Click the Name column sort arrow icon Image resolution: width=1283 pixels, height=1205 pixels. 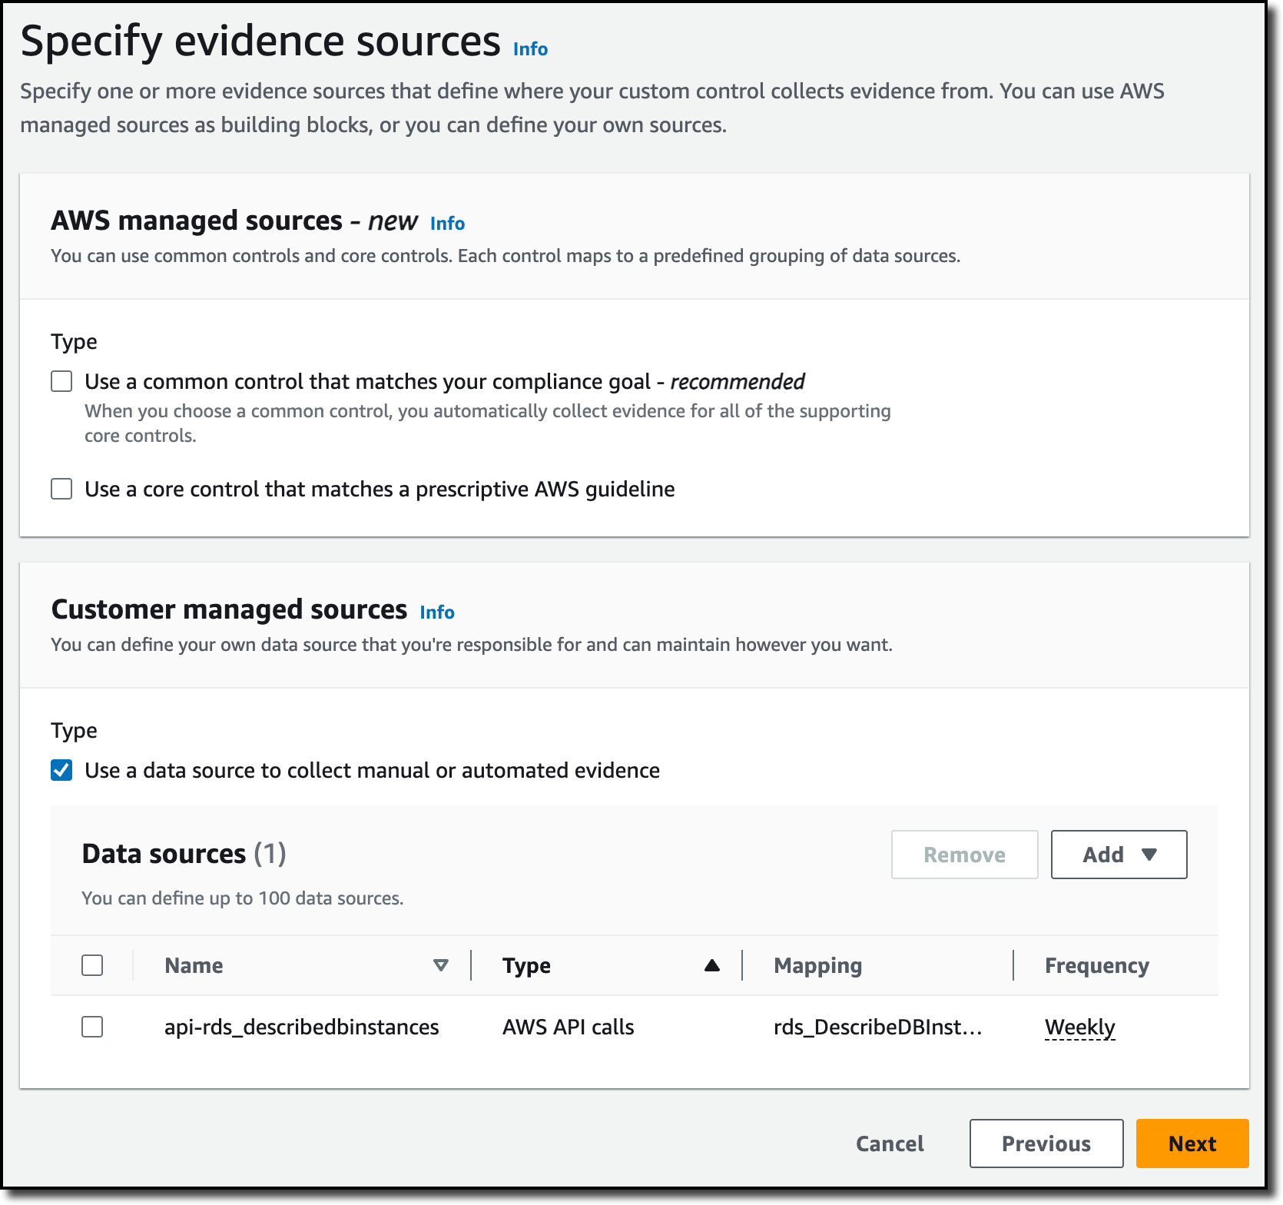point(441,965)
